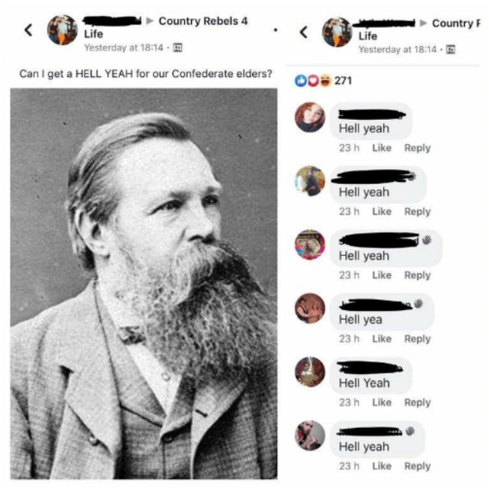Like the first Hell yeah comment
Image resolution: width=489 pixels, height=501 pixels.
pyautogui.click(x=382, y=148)
